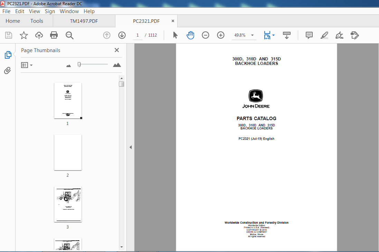Close the PC2321.PDF tab
This screenshot has height=252, width=379.
[x=173, y=21]
